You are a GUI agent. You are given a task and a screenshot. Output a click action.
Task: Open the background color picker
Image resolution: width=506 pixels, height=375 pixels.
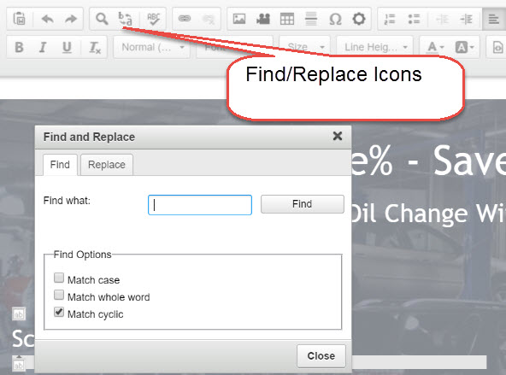click(464, 47)
